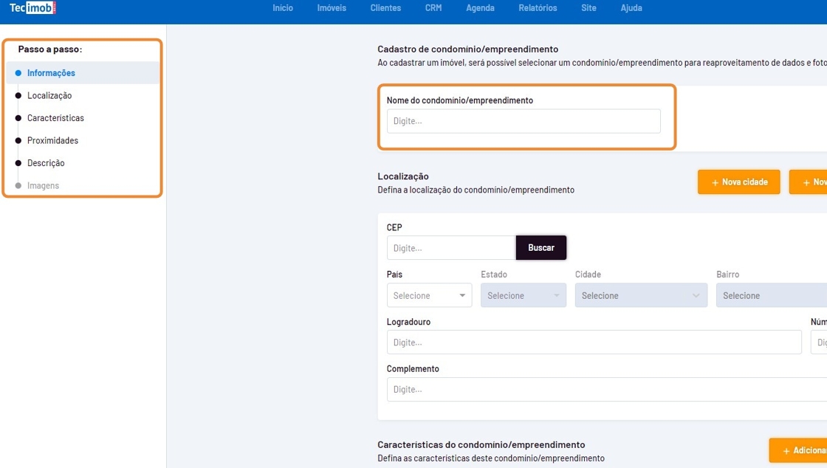Navigate to the Descrição step
Screen dimensions: 827x468
point(46,163)
